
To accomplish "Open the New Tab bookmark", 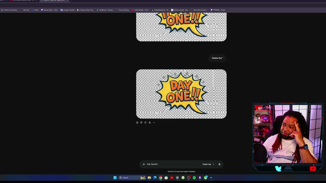I will point(26,10).
